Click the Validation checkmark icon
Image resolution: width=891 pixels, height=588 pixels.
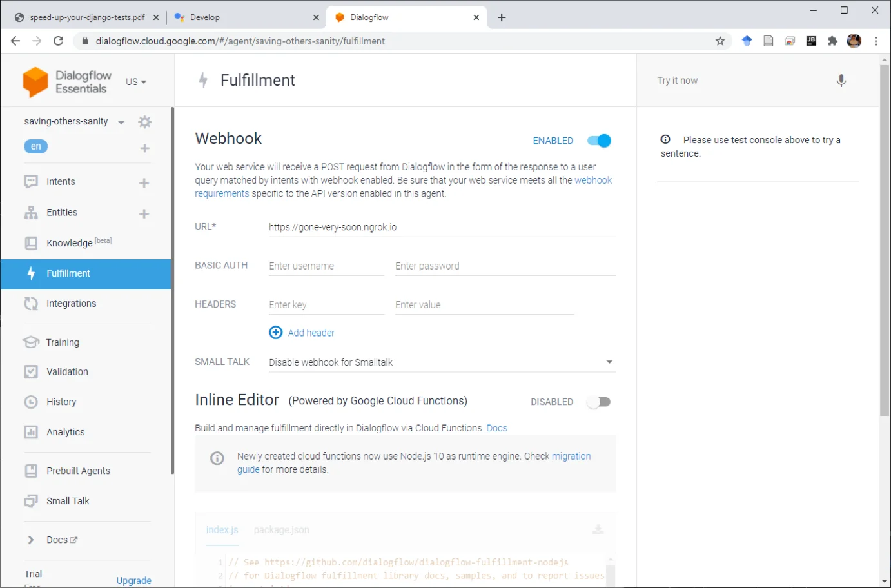click(31, 372)
